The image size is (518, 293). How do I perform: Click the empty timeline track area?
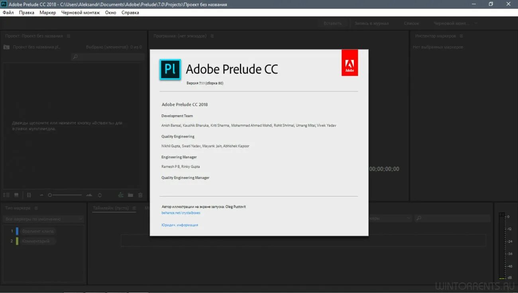click(303, 240)
